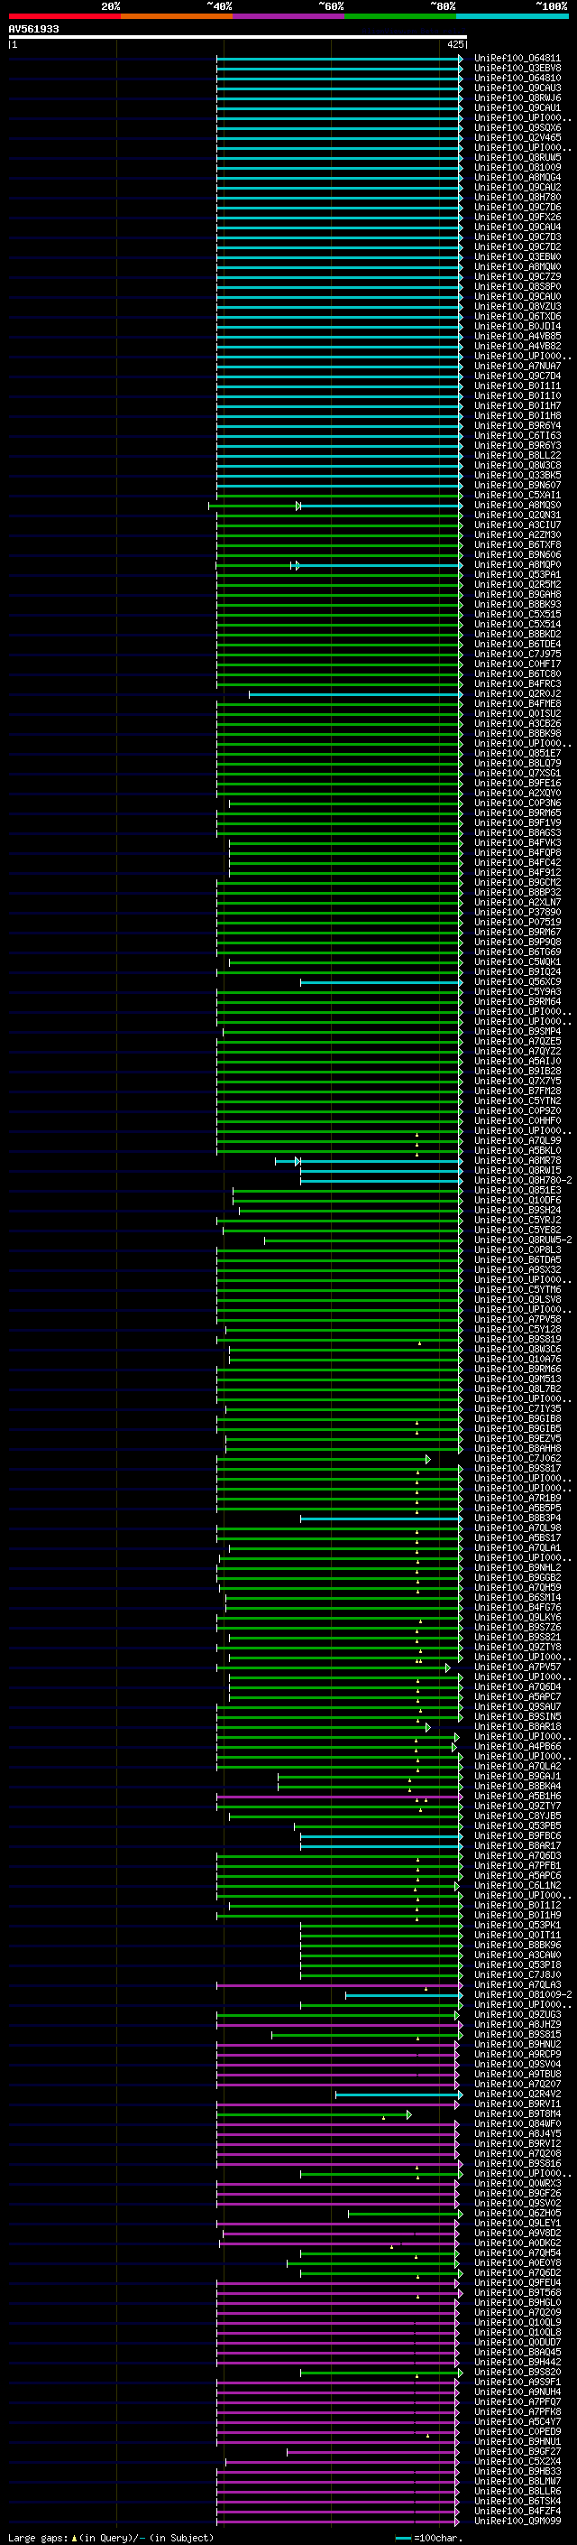Select hit label UniRef100_Q84WF0
This screenshot has height=2545, width=577.
[517, 2123]
